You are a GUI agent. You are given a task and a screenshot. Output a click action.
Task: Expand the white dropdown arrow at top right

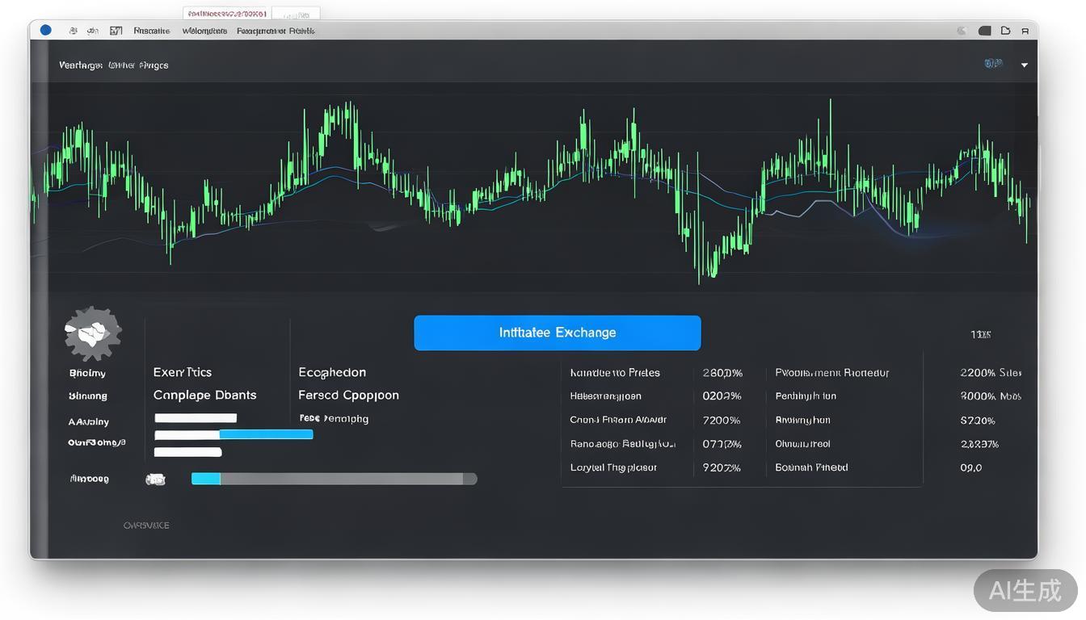click(x=1025, y=65)
